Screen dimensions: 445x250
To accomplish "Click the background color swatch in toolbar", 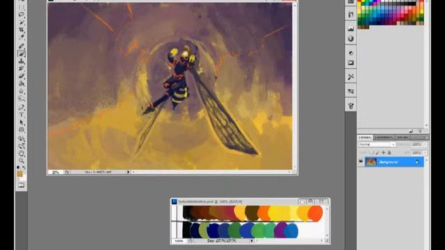I will click(x=24, y=178).
